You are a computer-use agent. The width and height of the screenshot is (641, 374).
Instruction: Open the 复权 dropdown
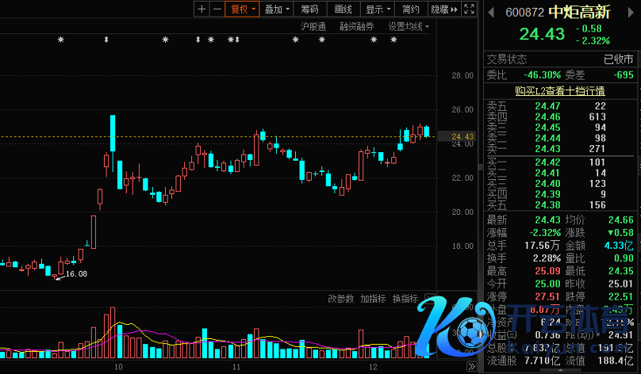240,10
